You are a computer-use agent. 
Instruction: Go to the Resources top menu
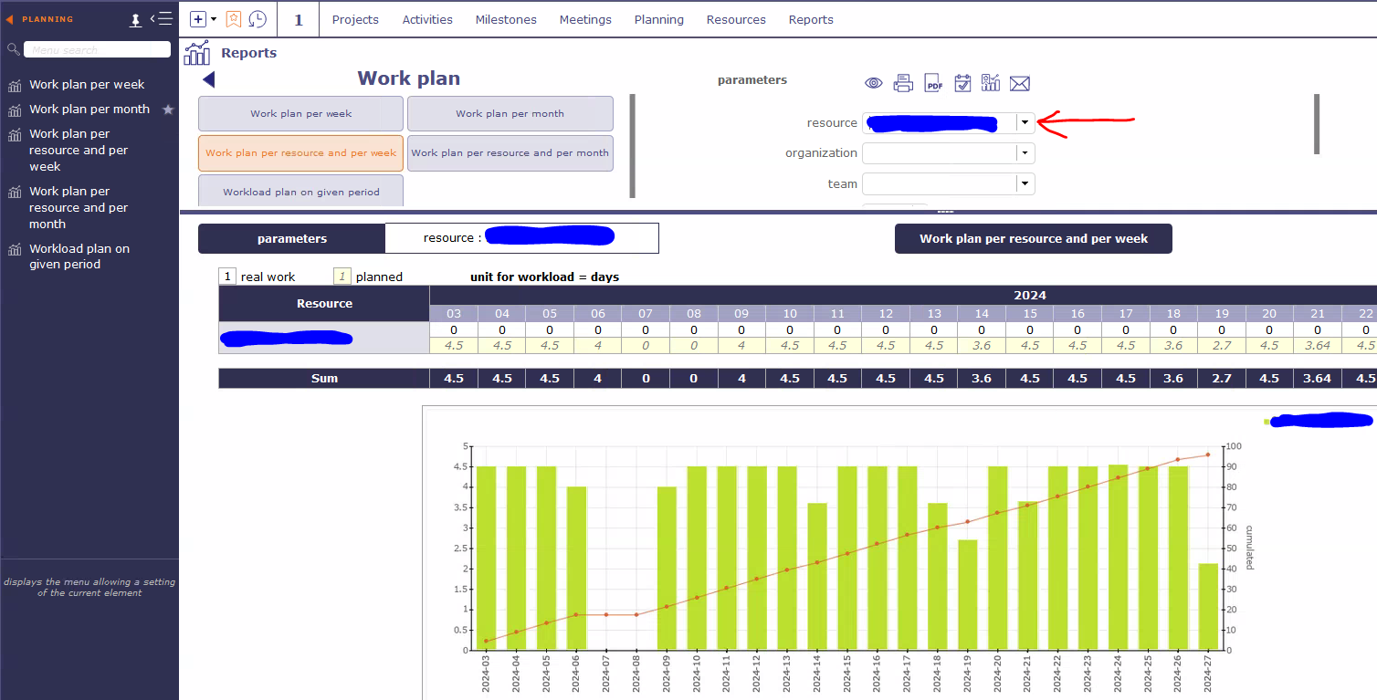[x=736, y=19]
